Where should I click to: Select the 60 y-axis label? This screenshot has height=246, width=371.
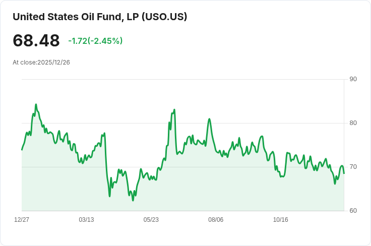353,211
